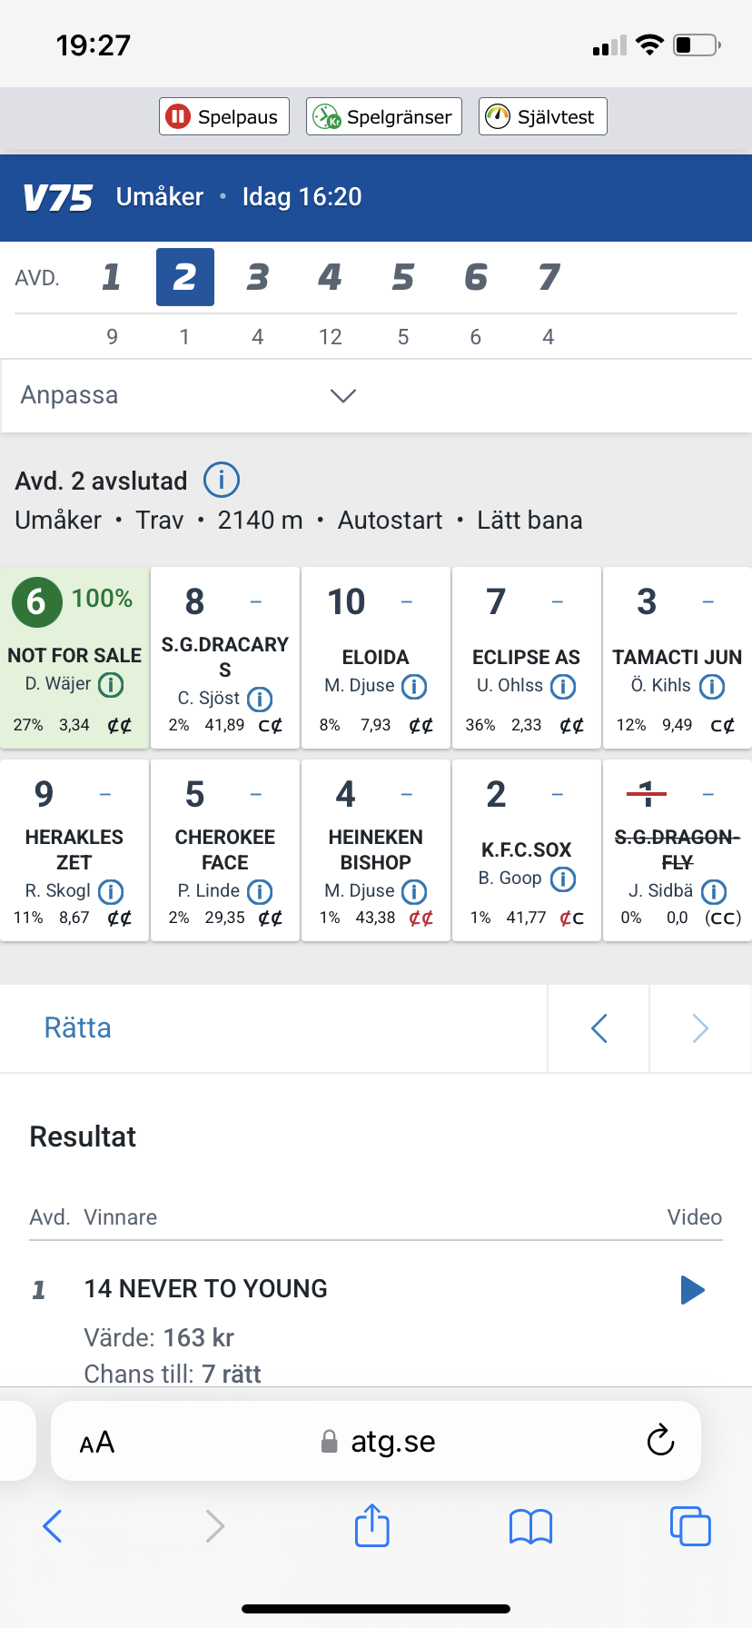The width and height of the screenshot is (752, 1628).
Task: Expand the Anpassa dropdown
Action: (376, 395)
